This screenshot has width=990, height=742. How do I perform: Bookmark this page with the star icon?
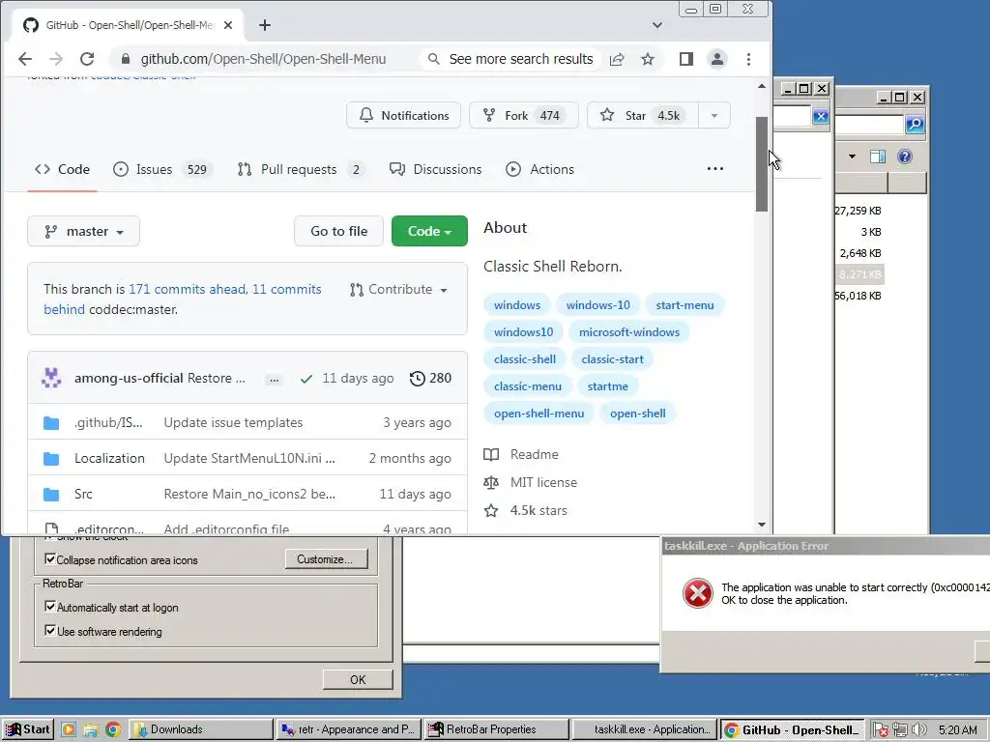[x=648, y=59]
